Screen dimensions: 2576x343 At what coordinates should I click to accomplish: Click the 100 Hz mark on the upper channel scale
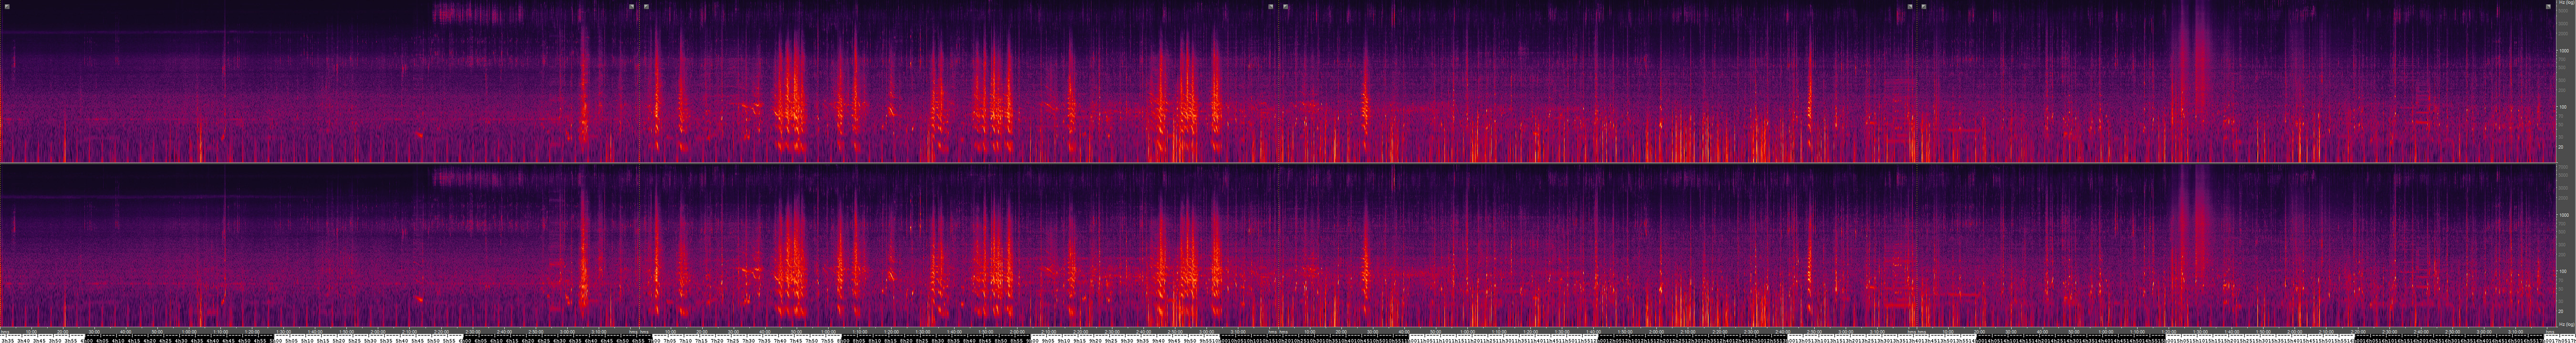[x=2565, y=107]
